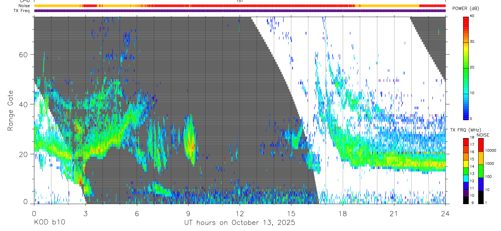Click the 17 label on TX FRQ scale

point(472,145)
